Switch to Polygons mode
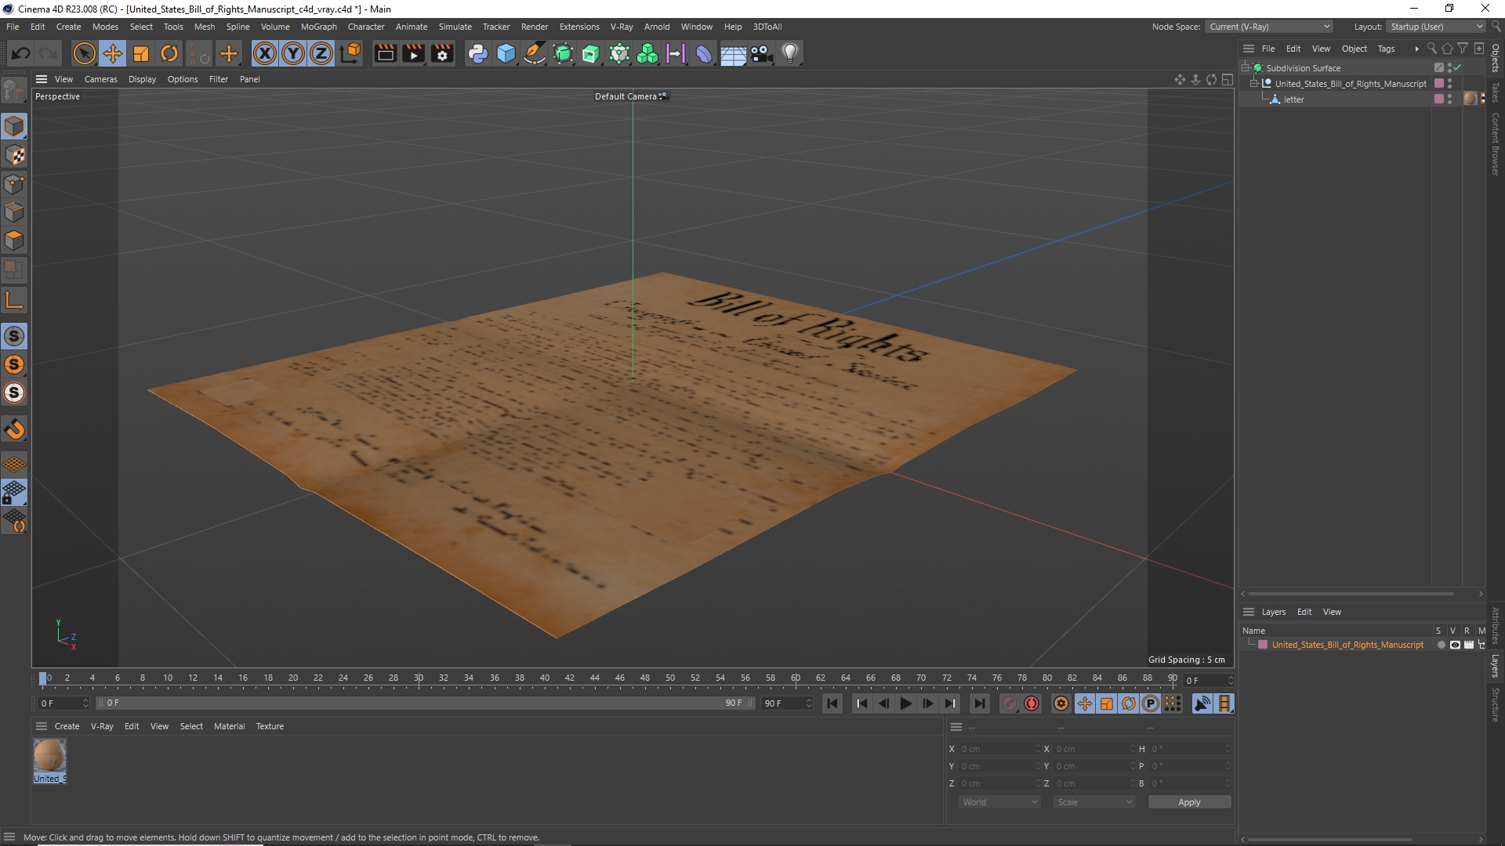Screen dimensions: 1505x846 pyautogui.click(x=14, y=240)
